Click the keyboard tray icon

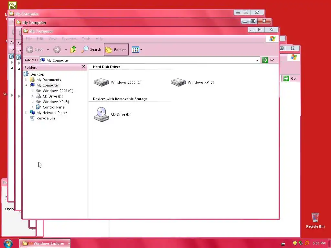coord(283,244)
